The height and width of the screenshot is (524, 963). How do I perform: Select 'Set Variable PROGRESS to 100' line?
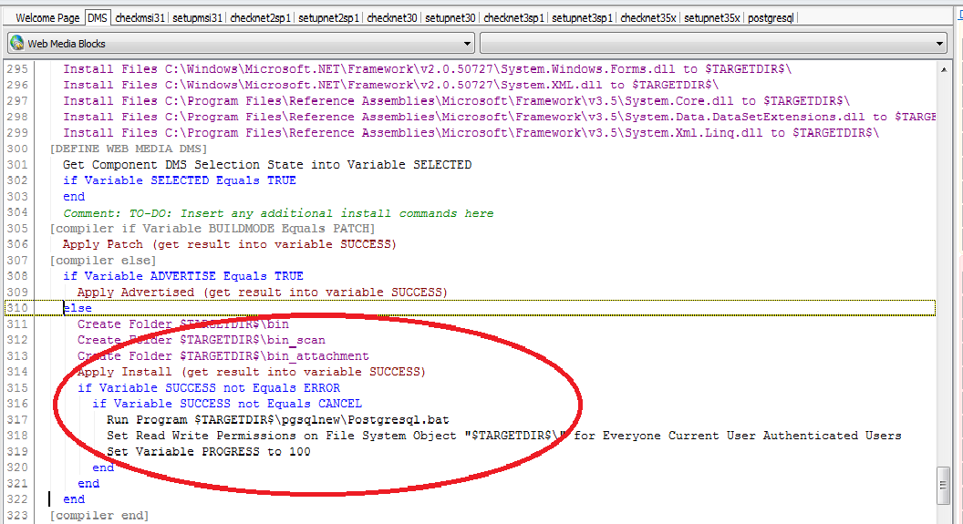pyautogui.click(x=208, y=452)
